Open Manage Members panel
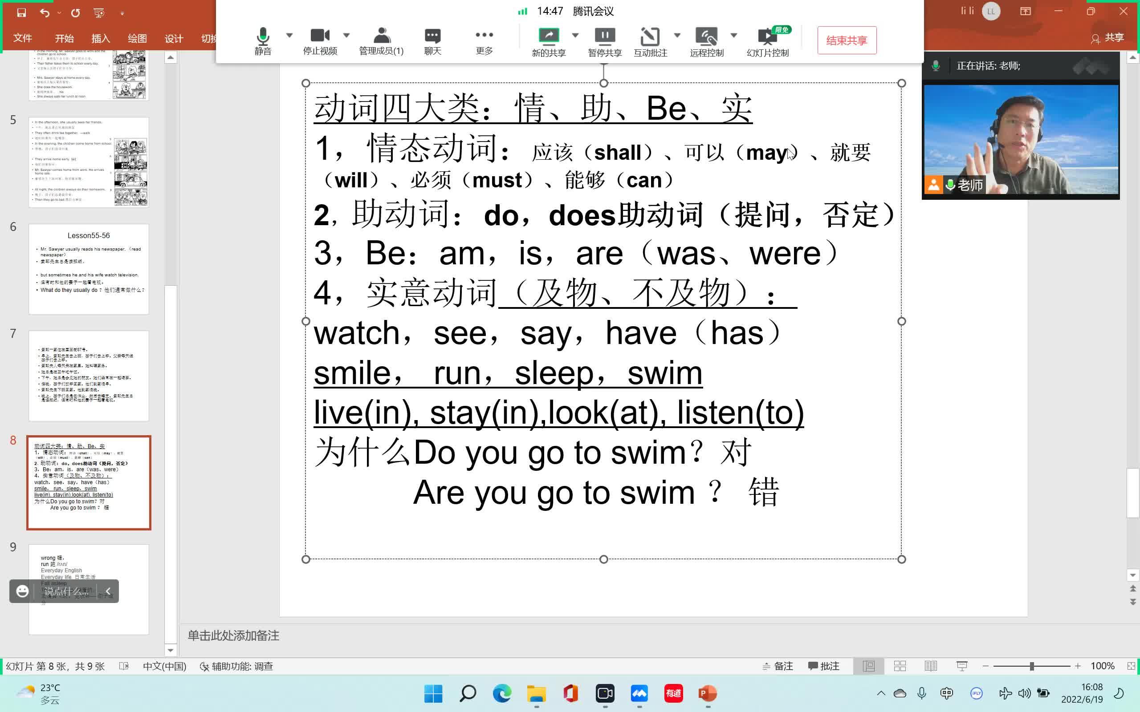This screenshot has width=1140, height=712. (x=381, y=41)
